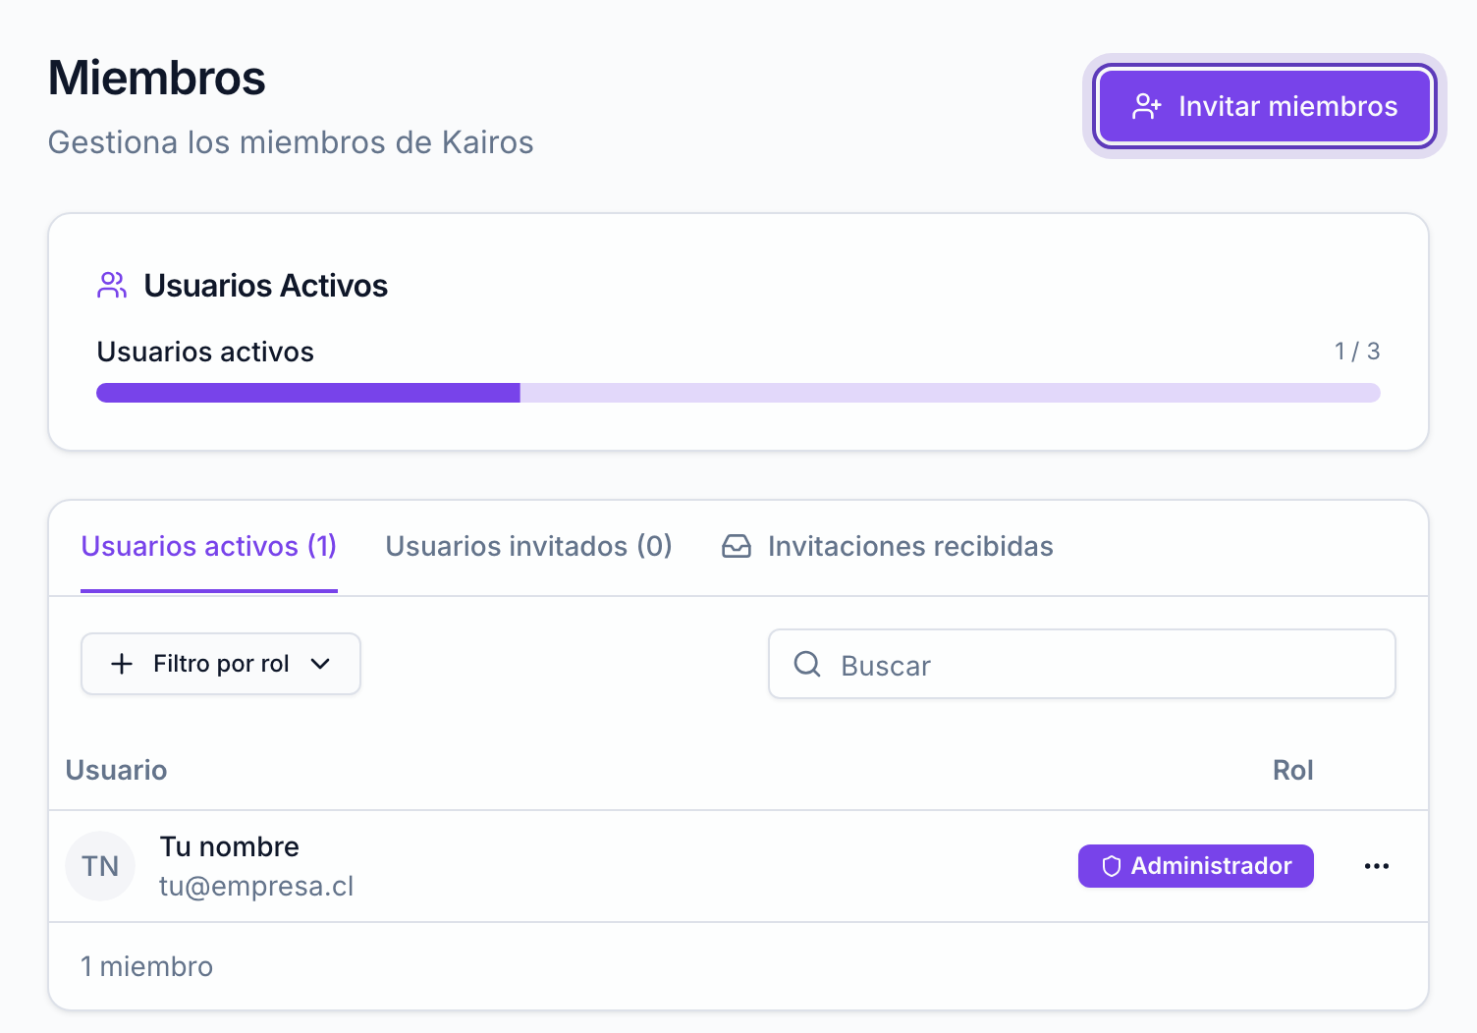Click the name Tu nombre

pyautogui.click(x=230, y=846)
